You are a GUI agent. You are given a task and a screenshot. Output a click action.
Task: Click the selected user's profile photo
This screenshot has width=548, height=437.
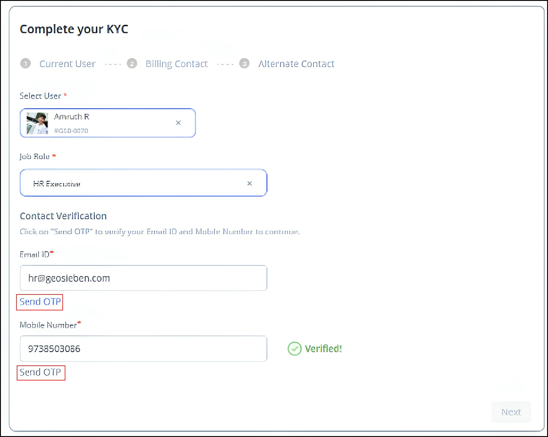pos(37,123)
